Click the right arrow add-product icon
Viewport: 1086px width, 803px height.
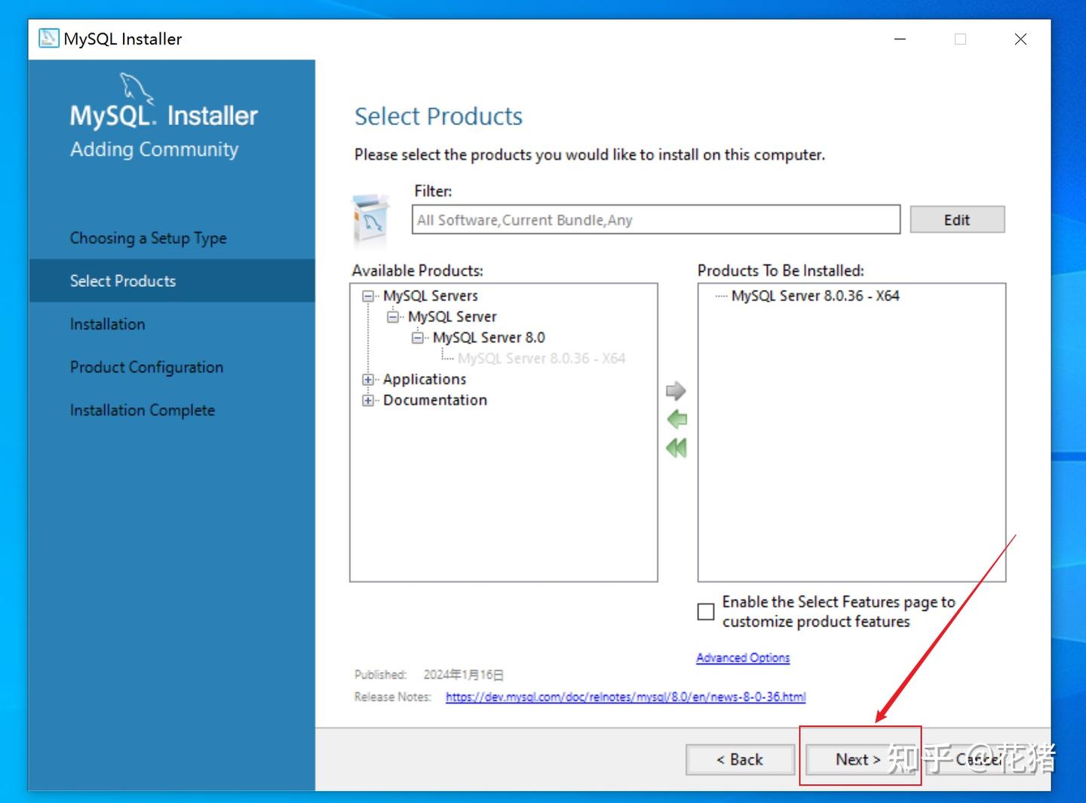tap(676, 391)
